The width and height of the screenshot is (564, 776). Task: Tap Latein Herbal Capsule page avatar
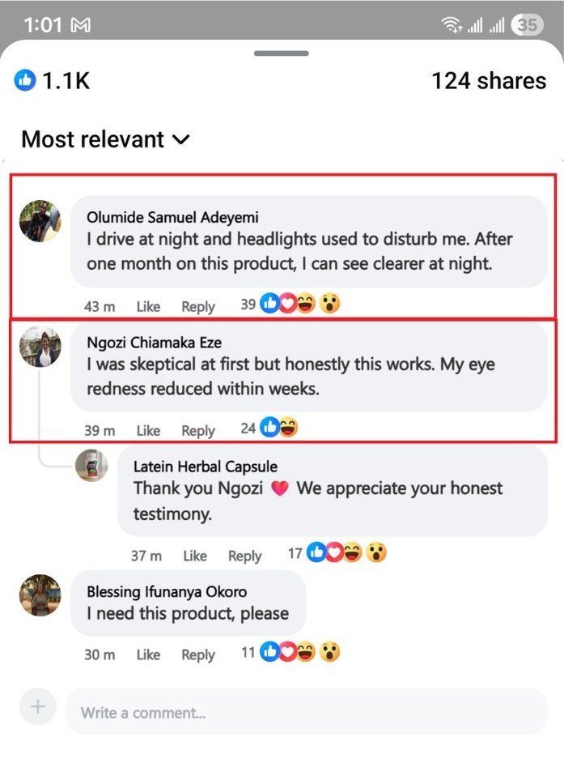pos(91,465)
